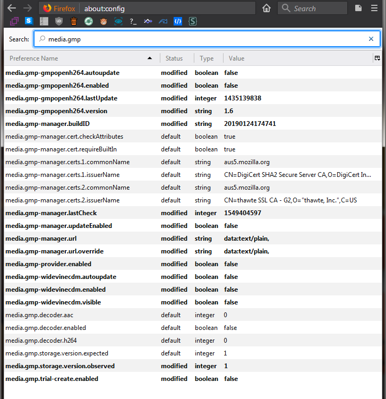Open the green circular refresh extension
Viewport: 386px width, 399px height.
(x=89, y=21)
